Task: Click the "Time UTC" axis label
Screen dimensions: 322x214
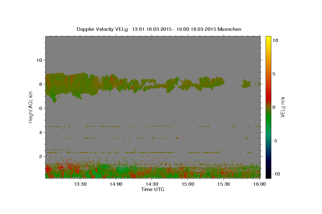Action: pos(153,189)
